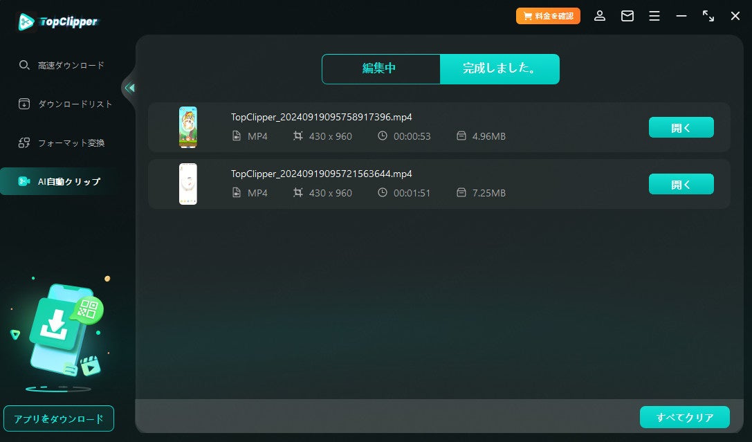This screenshot has width=752, height=442.
Task: Collapse the sidebar with double-arrow handle
Action: coord(129,88)
